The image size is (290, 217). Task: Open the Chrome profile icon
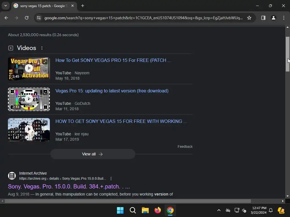pos(274,18)
